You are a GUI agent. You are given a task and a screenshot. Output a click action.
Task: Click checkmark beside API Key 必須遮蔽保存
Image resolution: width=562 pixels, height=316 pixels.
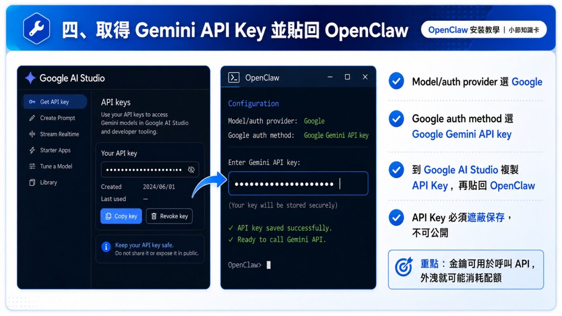click(396, 218)
